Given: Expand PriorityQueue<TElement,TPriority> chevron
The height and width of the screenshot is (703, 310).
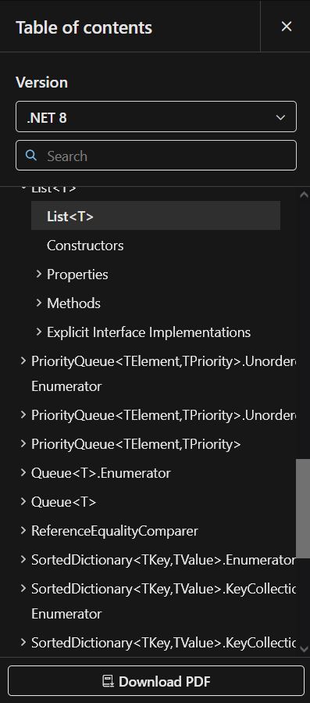Looking at the screenshot, I should (23, 444).
